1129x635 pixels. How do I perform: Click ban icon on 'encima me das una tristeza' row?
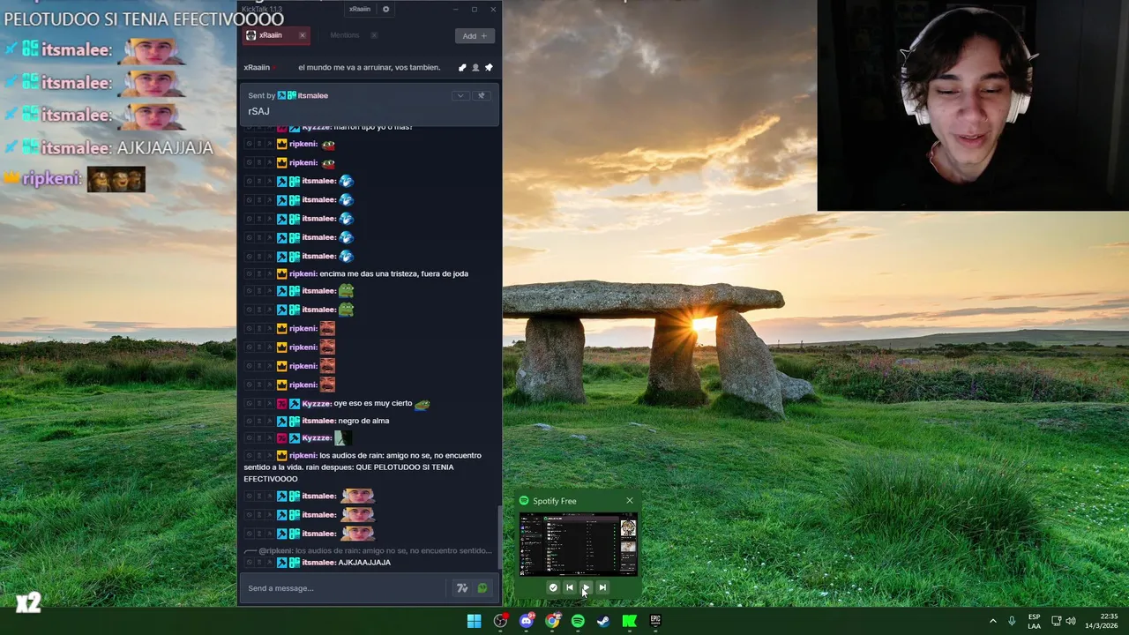[x=249, y=274]
